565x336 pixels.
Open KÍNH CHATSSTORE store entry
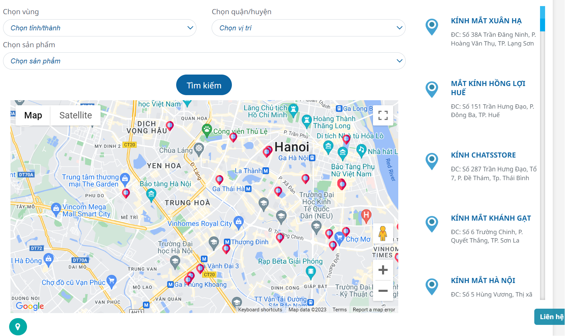tap(483, 155)
